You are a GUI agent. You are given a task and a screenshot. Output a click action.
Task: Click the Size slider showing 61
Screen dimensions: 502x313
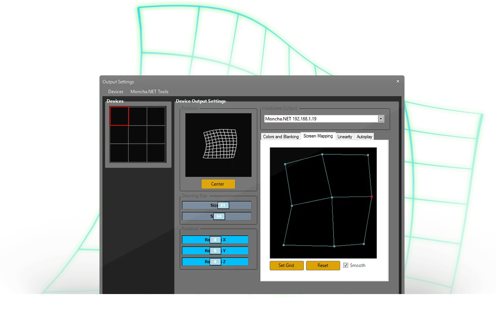[x=216, y=205]
